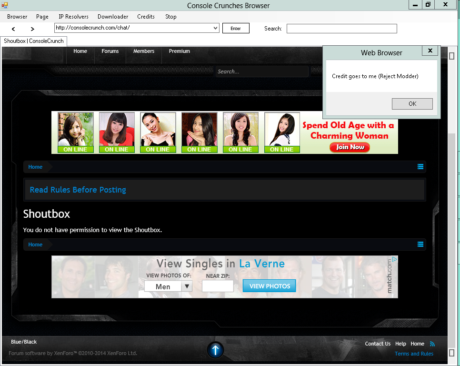The image size is (460, 366).
Task: Open Terms and Rules link
Action: pos(414,354)
